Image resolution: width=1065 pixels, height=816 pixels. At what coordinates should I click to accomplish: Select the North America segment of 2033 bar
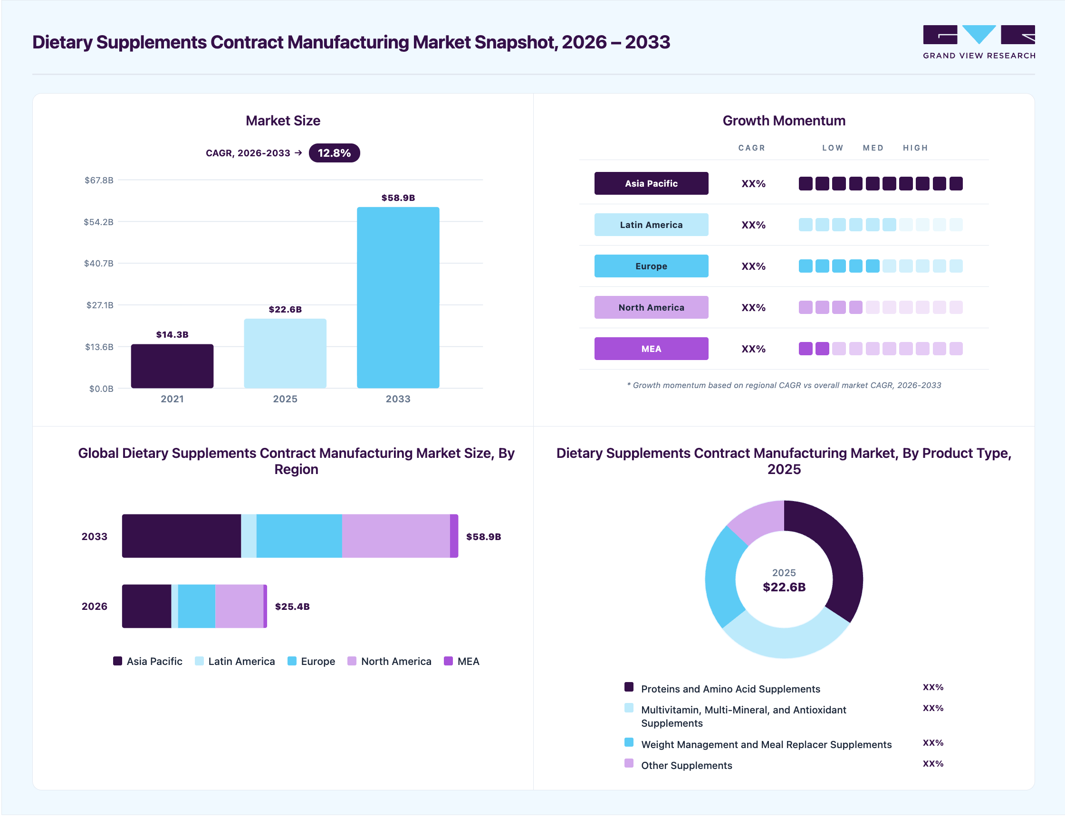395,536
